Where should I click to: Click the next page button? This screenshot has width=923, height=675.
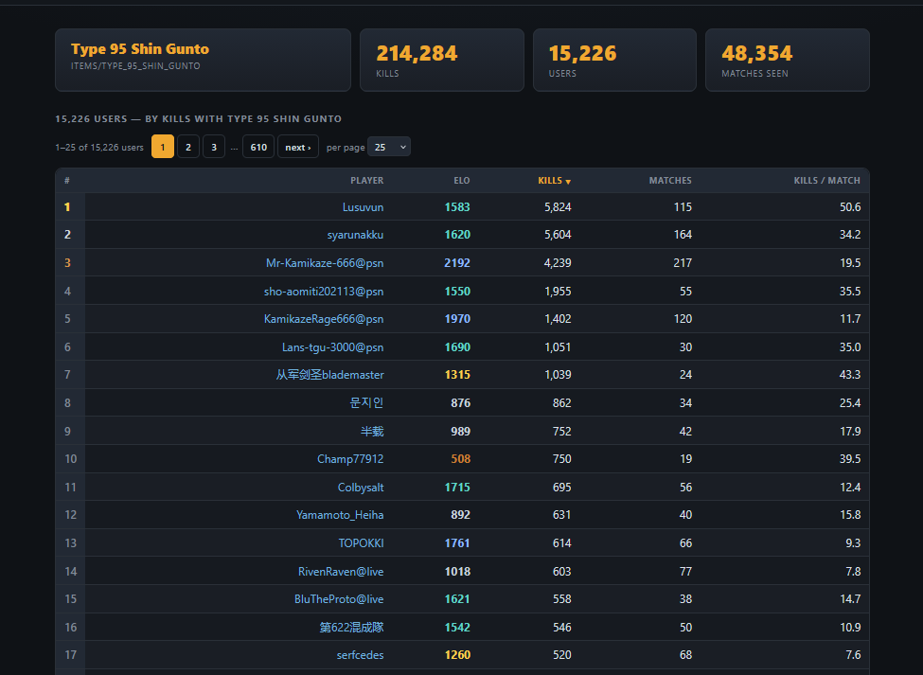298,147
